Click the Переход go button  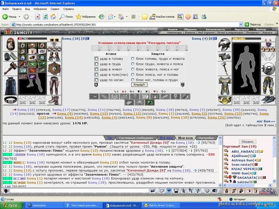coord(252,25)
